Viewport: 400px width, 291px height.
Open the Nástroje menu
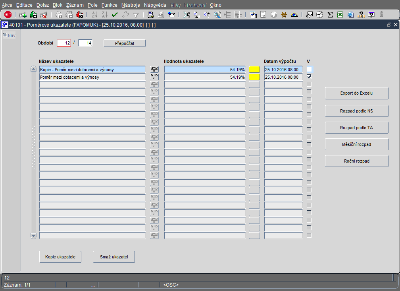131,5
